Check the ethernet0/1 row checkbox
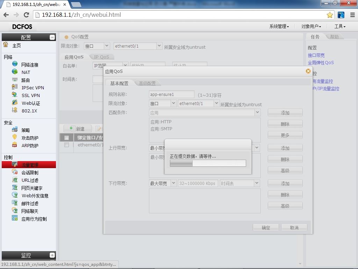The width and height of the screenshot is (358, 269). (x=66, y=145)
